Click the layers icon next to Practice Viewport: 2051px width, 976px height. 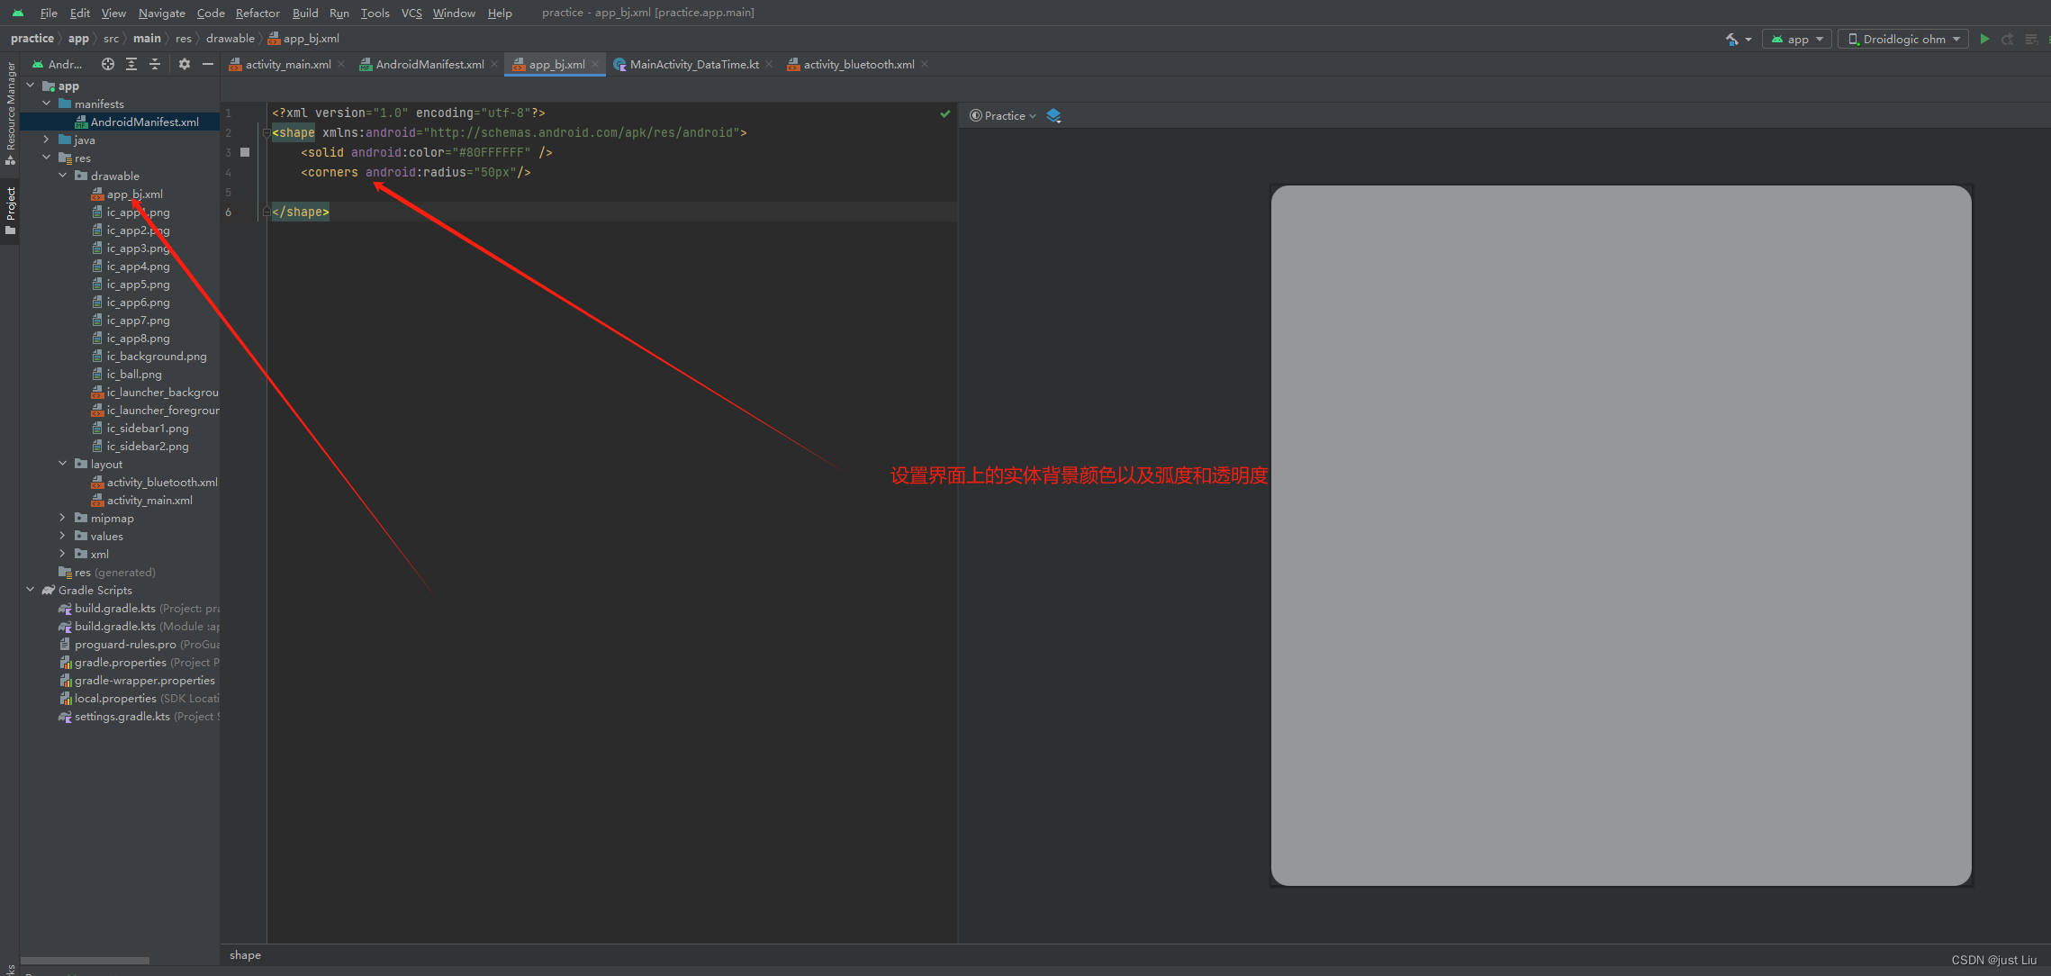[x=1053, y=115]
